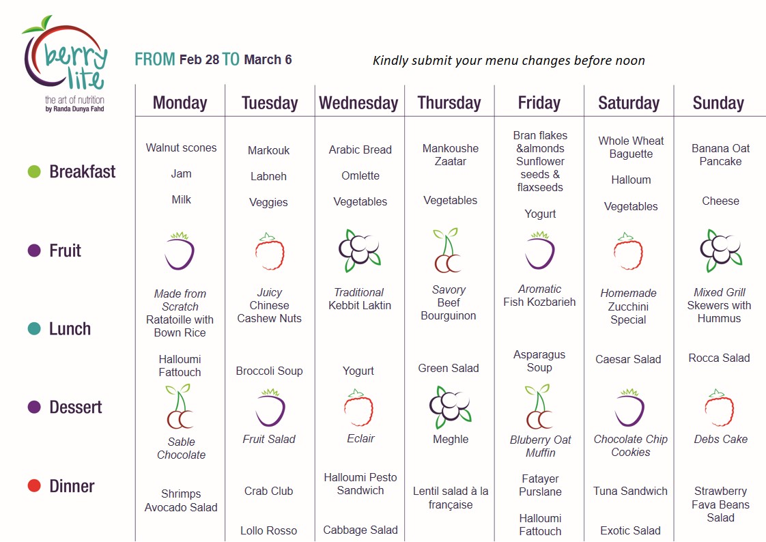This screenshot has width=766, height=542.
Task: Click Halloumi Pesto Sandwich dinner item
Action: (360, 484)
